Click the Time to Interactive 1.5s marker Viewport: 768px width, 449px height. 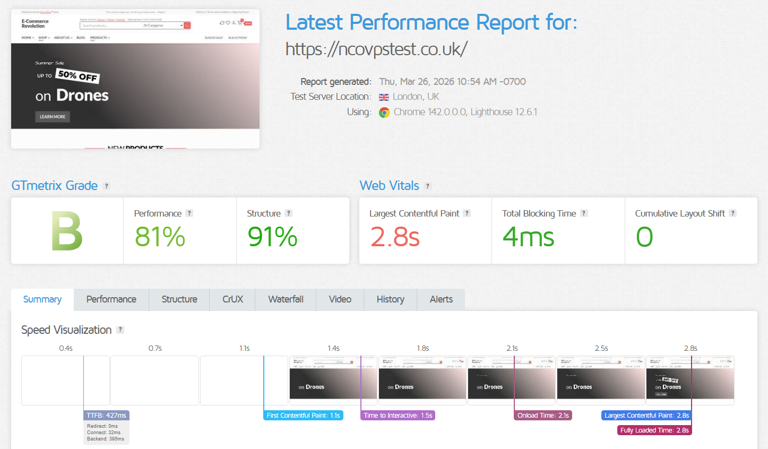(398, 416)
